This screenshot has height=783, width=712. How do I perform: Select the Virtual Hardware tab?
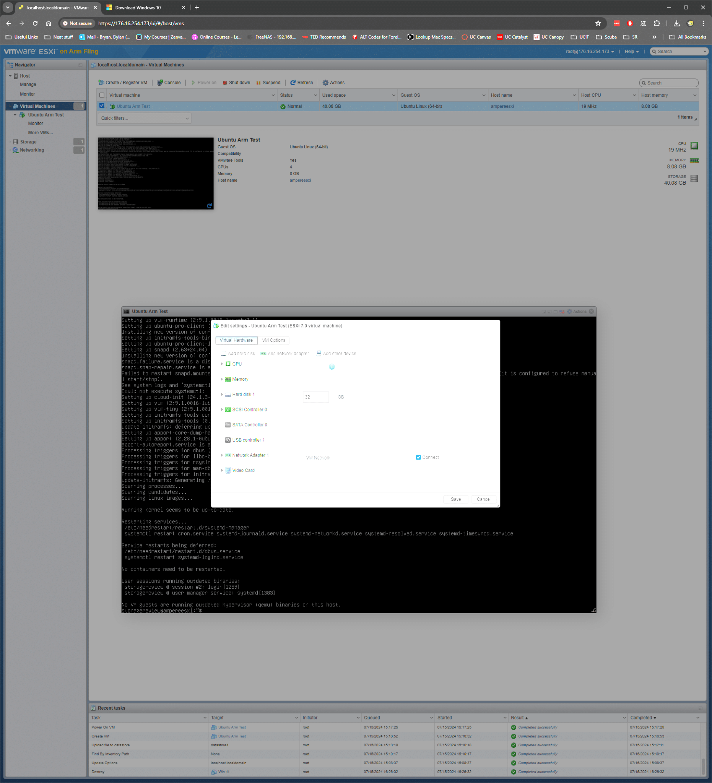pos(236,340)
